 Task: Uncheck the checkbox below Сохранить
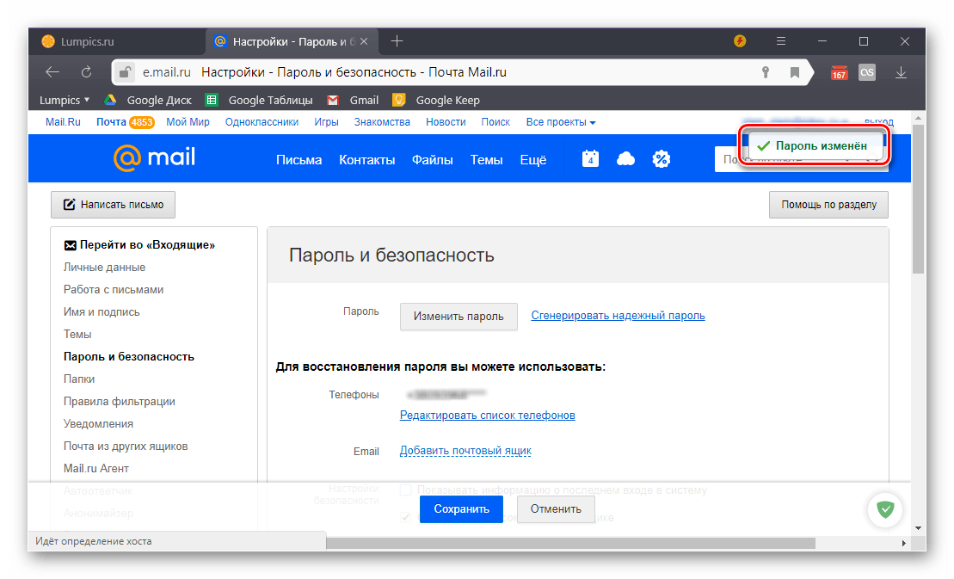click(404, 518)
